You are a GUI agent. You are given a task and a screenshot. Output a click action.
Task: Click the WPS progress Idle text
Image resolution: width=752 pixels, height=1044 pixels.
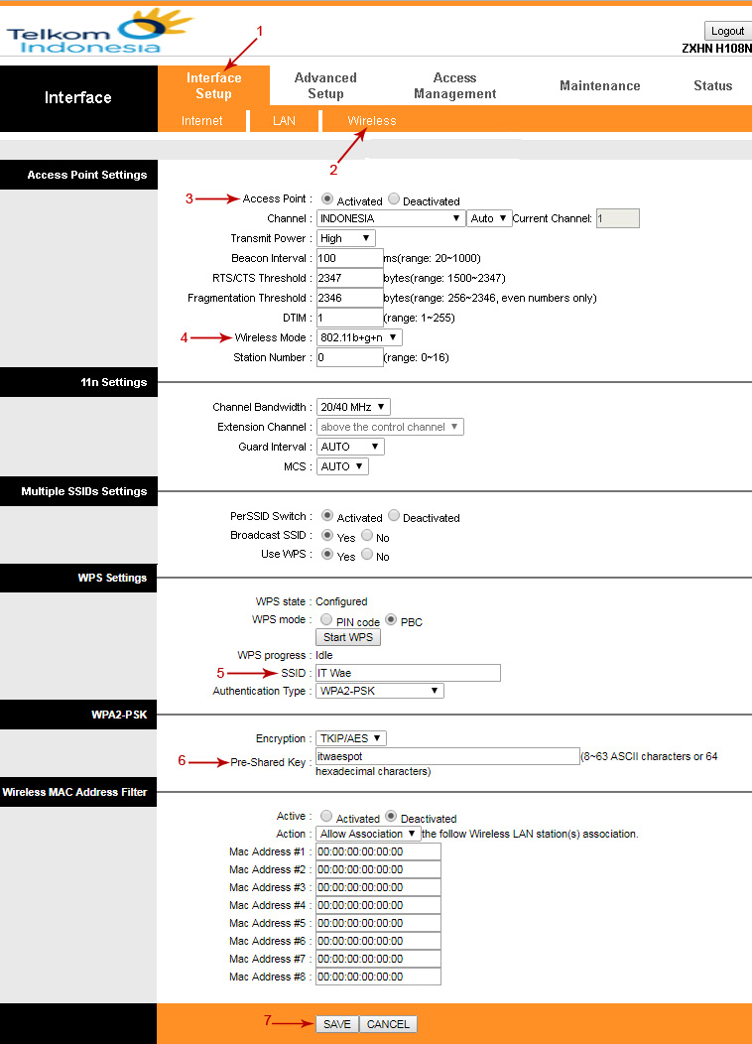pyautogui.click(x=324, y=655)
